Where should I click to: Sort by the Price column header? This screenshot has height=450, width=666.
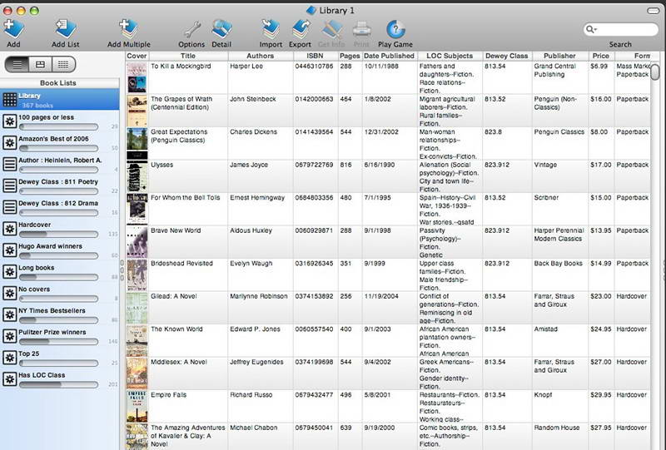click(x=601, y=56)
